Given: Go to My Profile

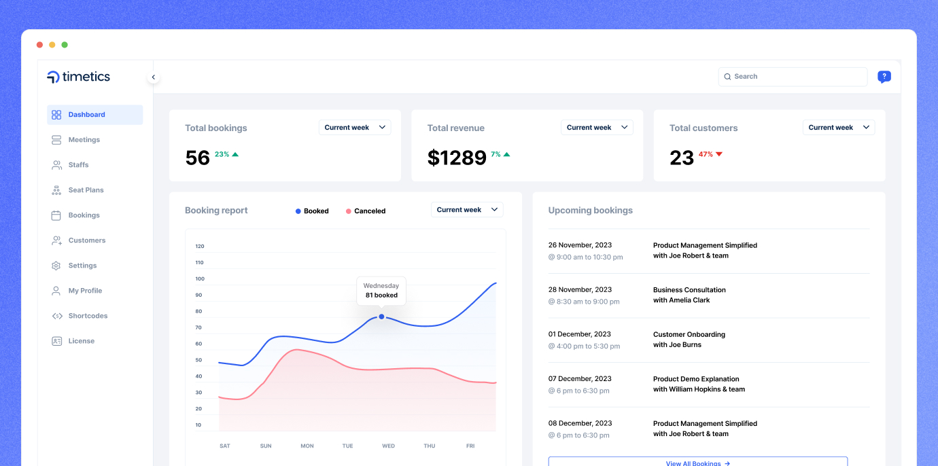Looking at the screenshot, I should point(86,291).
